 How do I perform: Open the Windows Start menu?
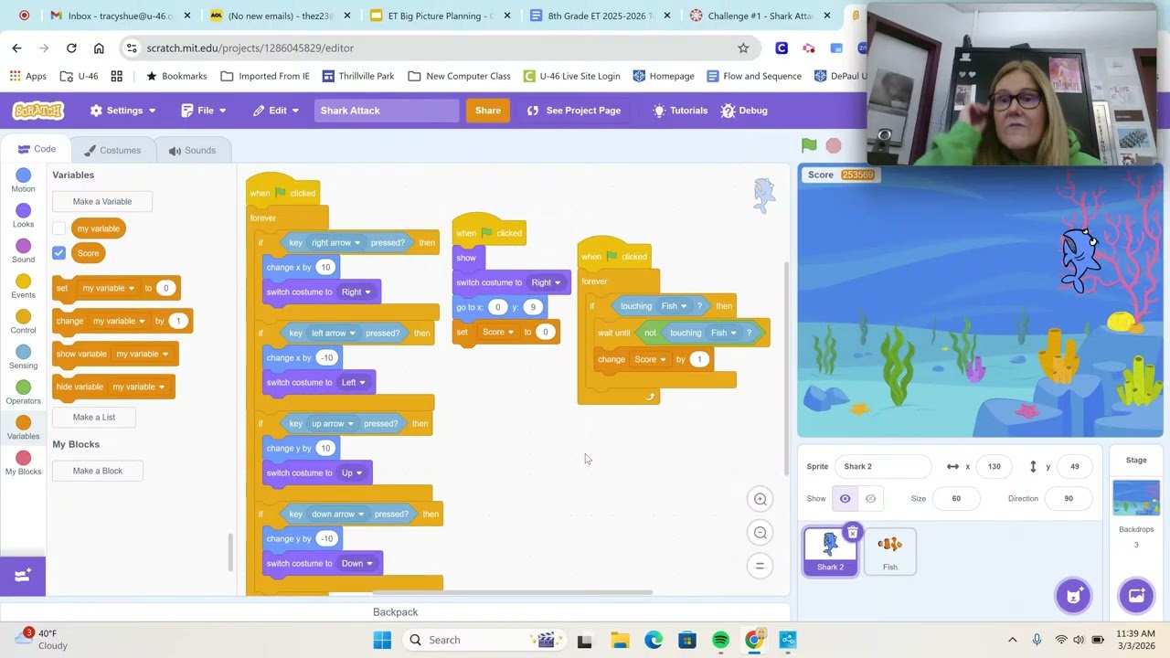382,640
